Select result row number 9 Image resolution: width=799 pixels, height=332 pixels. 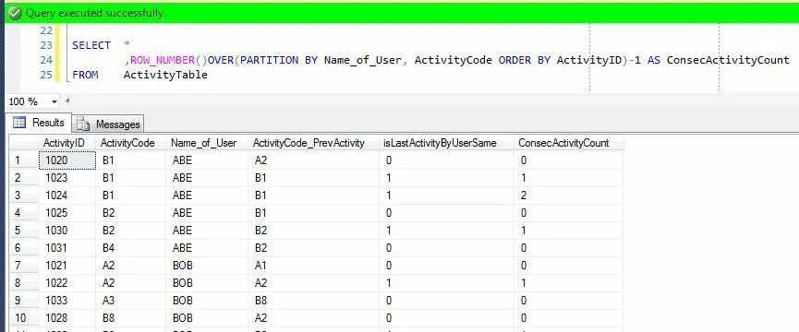24,301
